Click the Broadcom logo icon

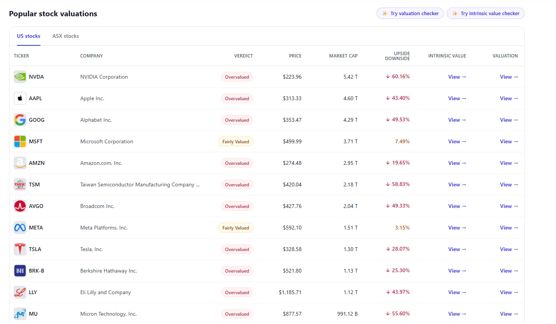click(20, 206)
